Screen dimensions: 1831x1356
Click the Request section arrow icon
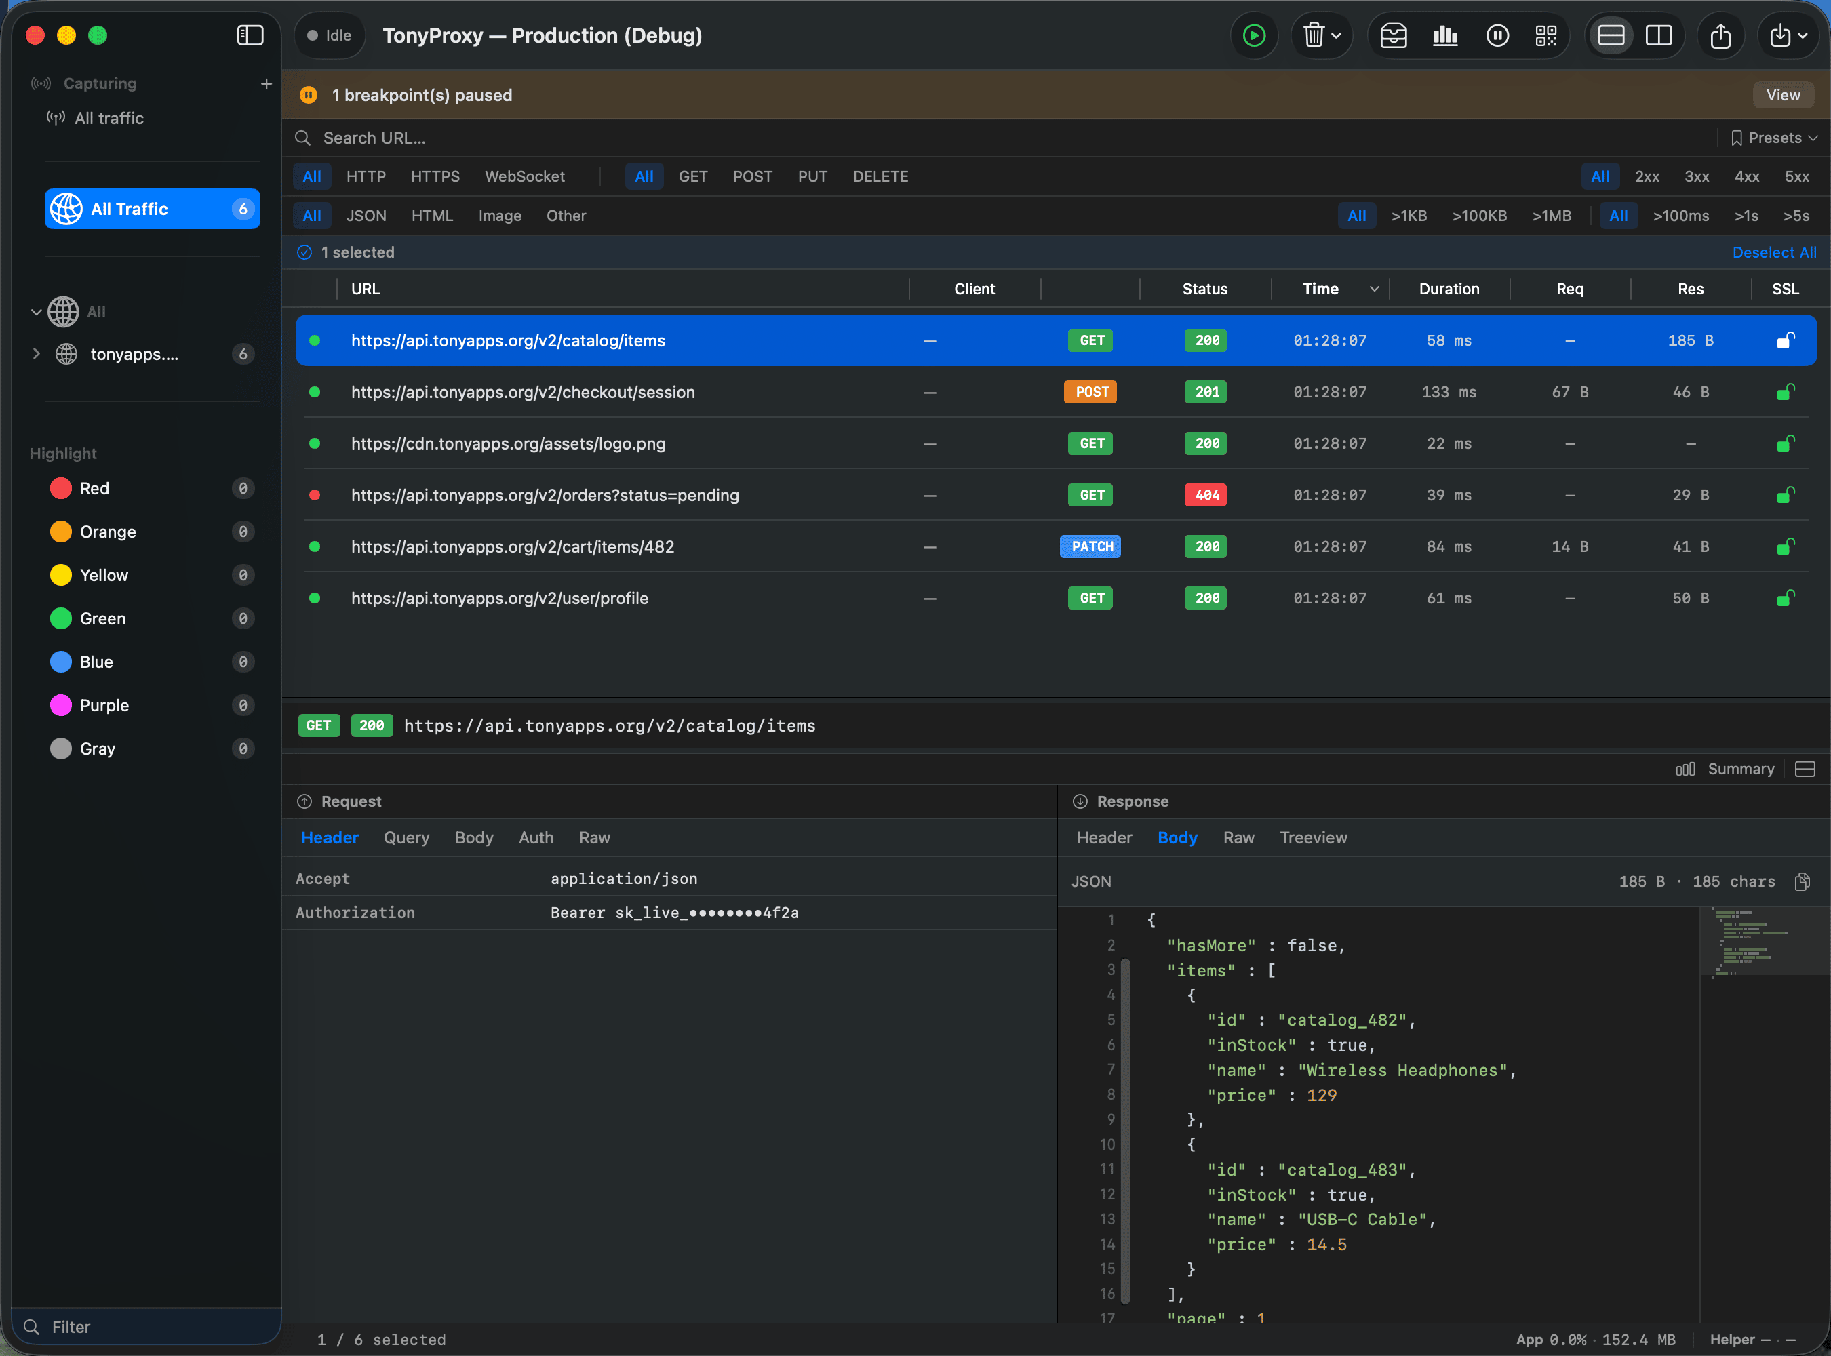coord(304,801)
